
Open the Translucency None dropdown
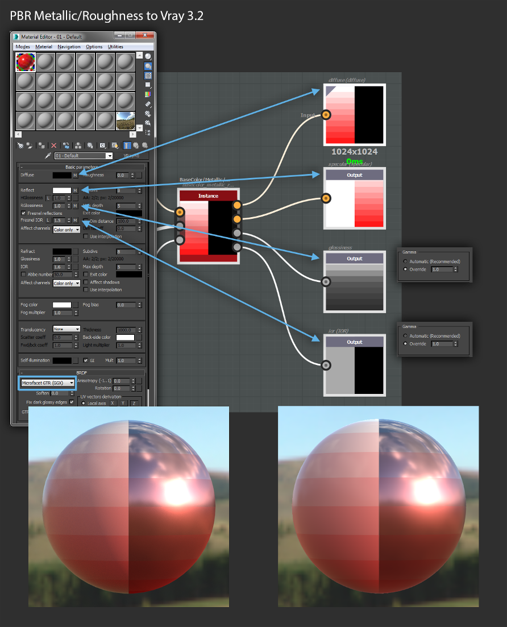click(67, 329)
